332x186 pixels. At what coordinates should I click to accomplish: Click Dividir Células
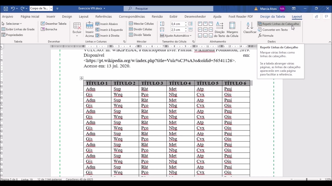point(141,29)
